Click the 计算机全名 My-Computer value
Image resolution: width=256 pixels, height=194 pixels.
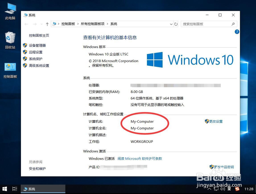[142, 128]
